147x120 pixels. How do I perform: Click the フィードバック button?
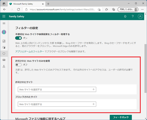click(121, 117)
